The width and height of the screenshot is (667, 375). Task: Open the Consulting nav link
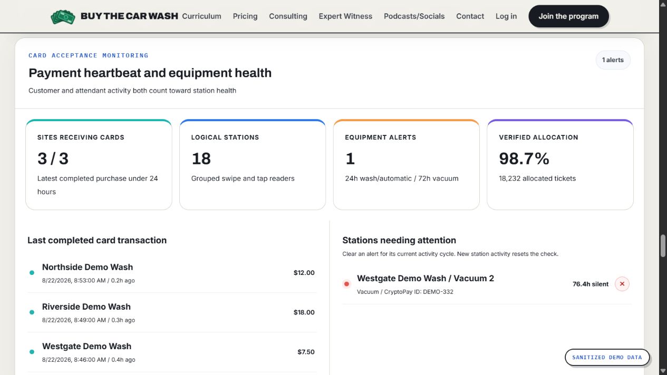288,16
